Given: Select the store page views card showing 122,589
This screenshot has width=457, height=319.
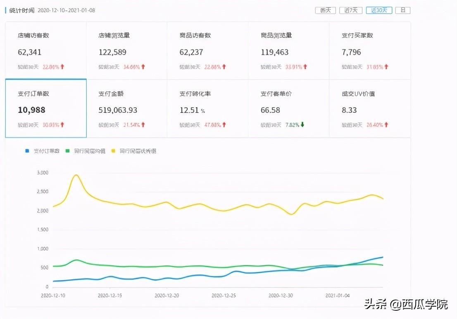Looking at the screenshot, I should [x=126, y=50].
